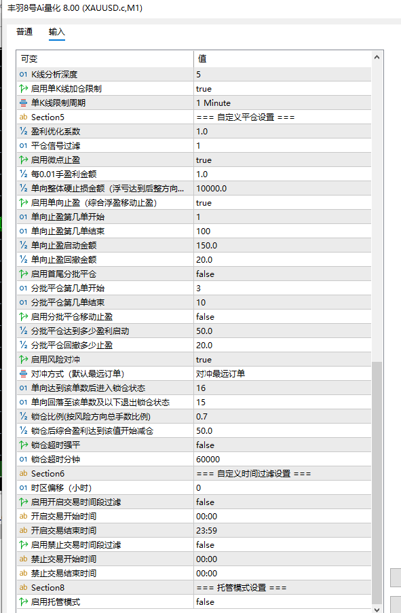This screenshot has width=401, height=613.
Task: Click the boolean icon beside 启用分批平仓移动止盈
Action: coord(24,316)
